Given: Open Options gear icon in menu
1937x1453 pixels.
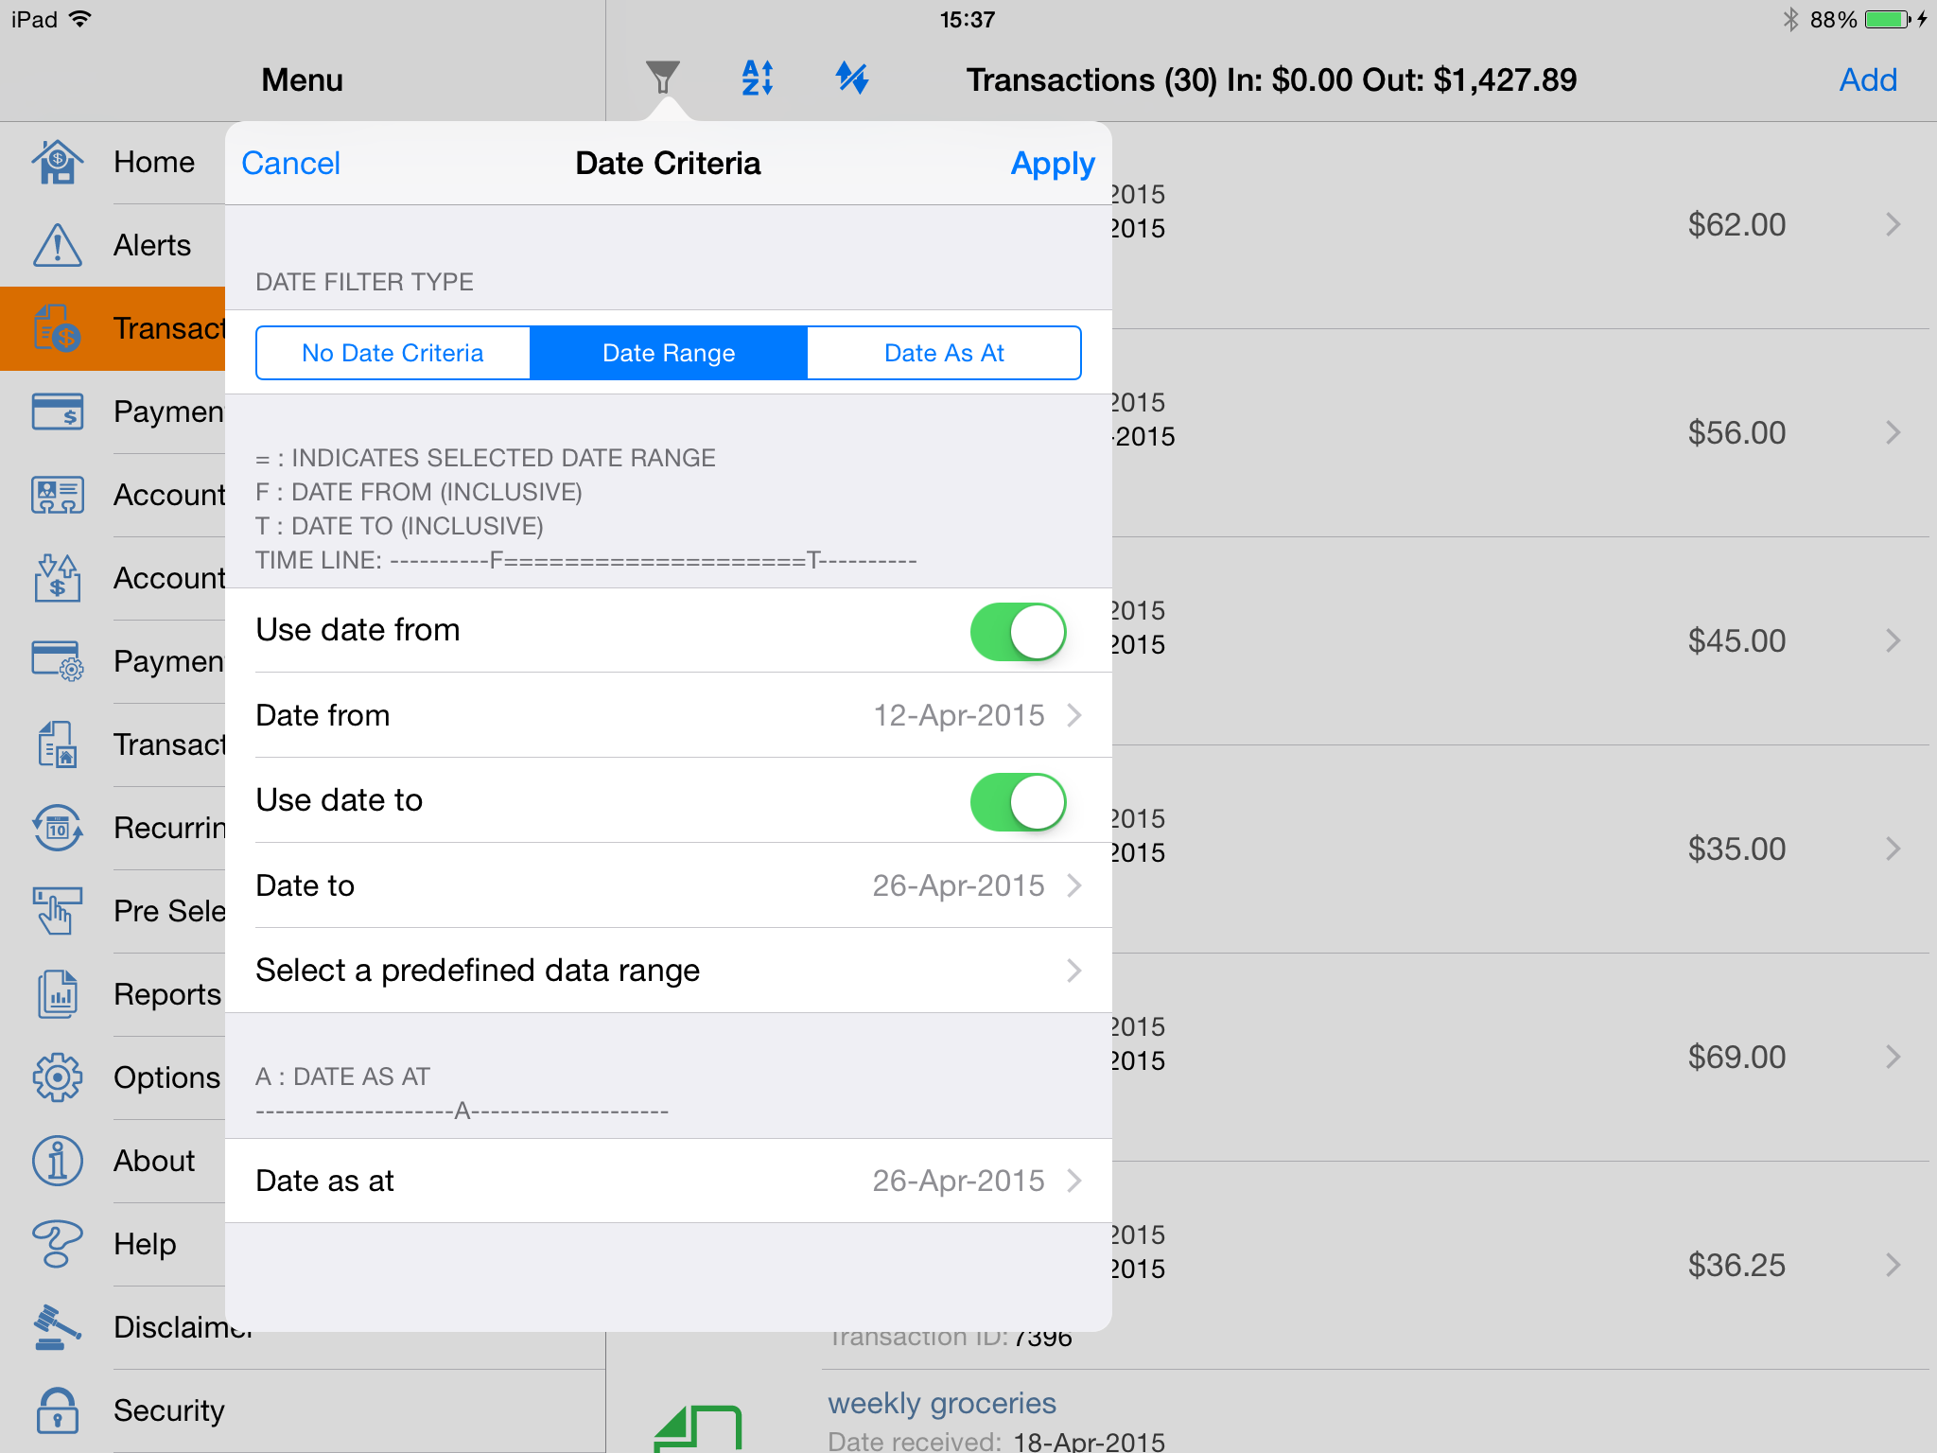Looking at the screenshot, I should (57, 1077).
